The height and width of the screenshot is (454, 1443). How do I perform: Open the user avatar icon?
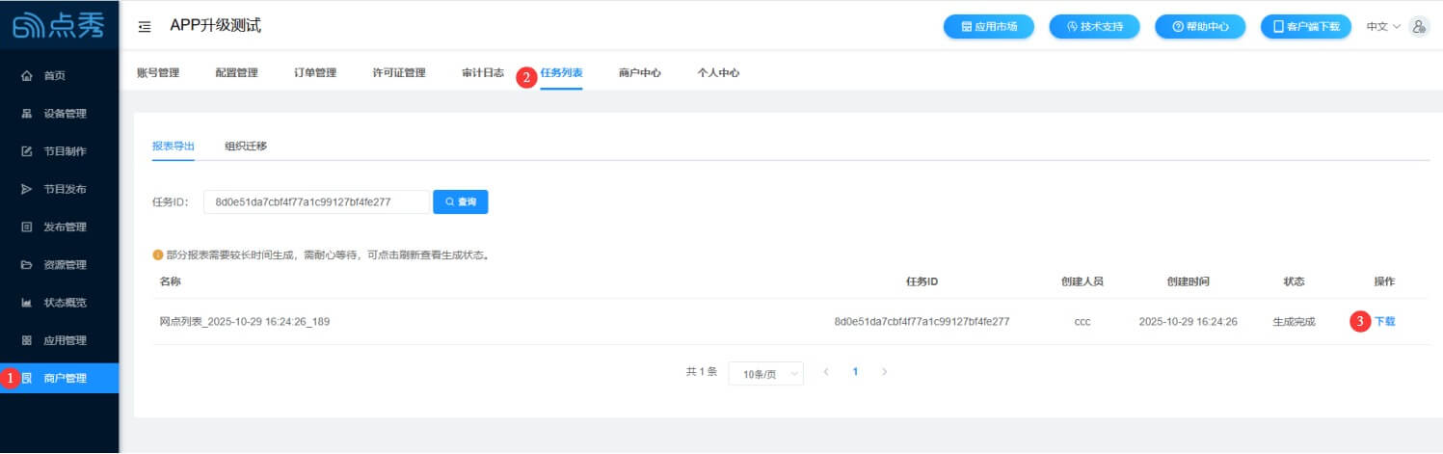coord(1418,27)
